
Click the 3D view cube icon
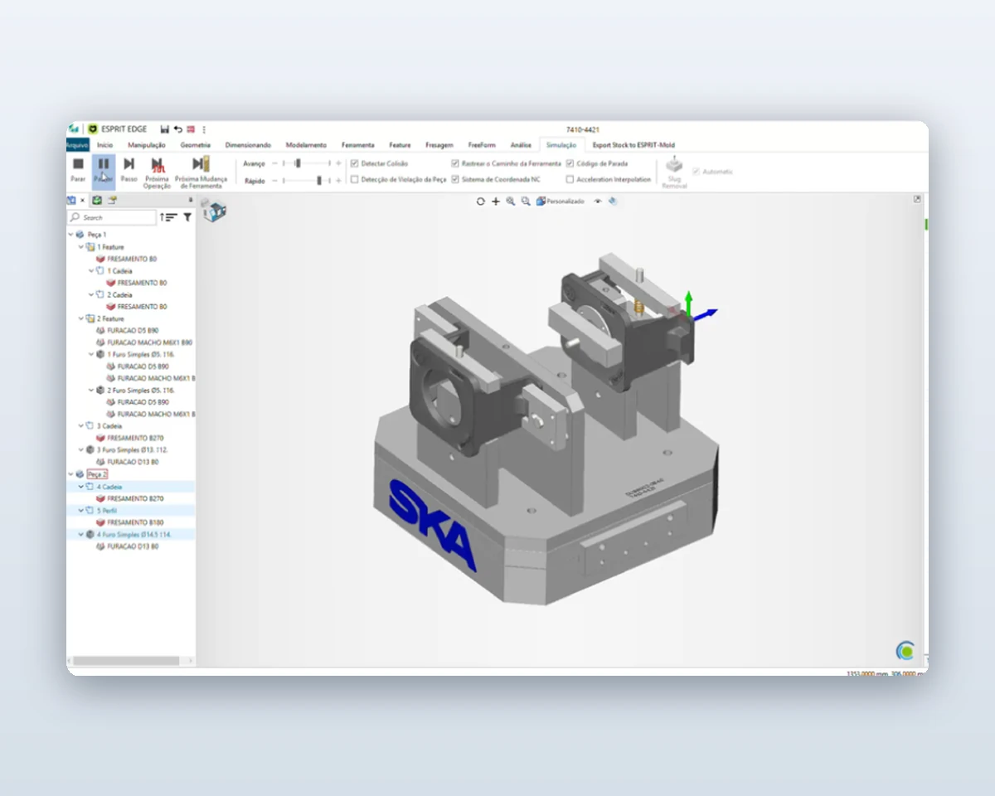coord(214,211)
